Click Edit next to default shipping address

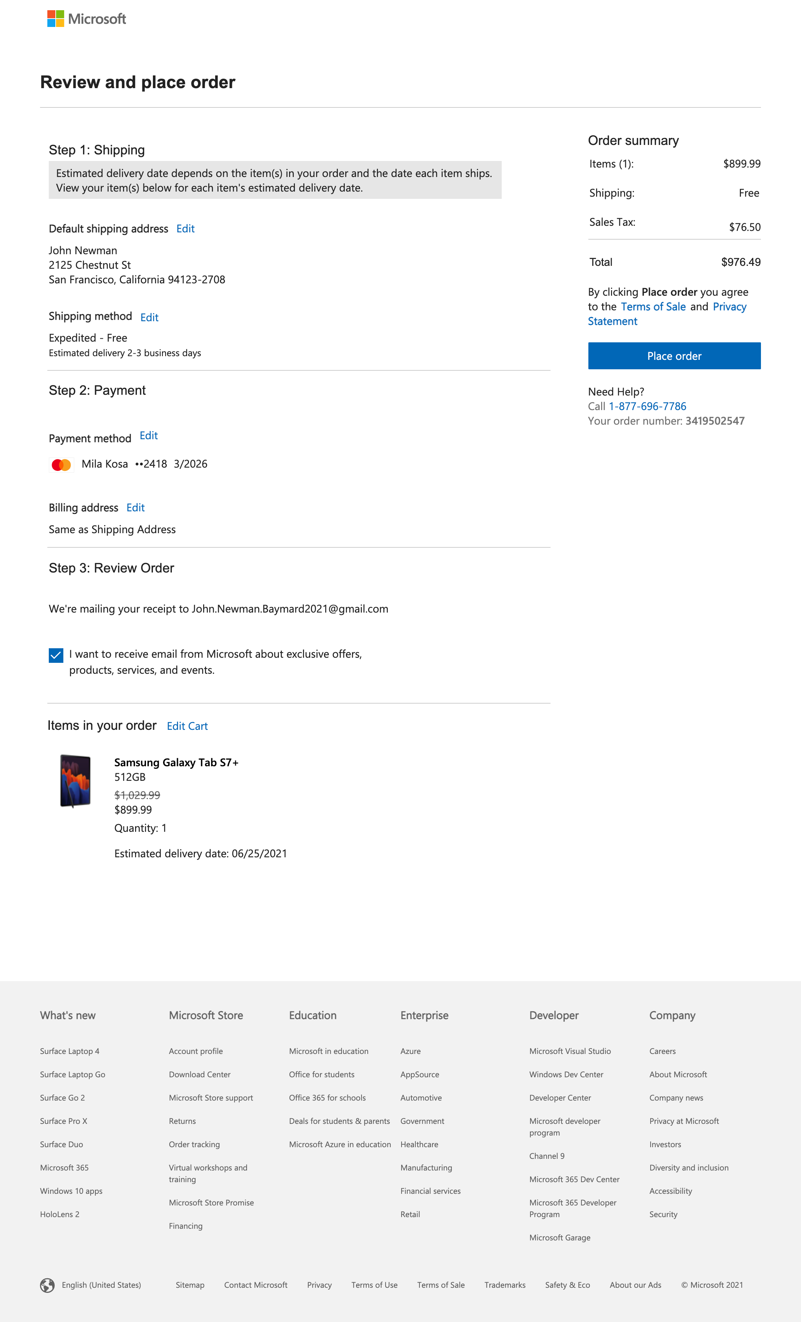coord(185,229)
